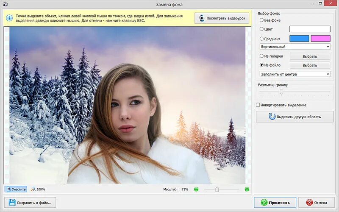This screenshot has width=339, height=212.
Task: Maximize the 'Замена фона' window
Action: pos(320,3)
